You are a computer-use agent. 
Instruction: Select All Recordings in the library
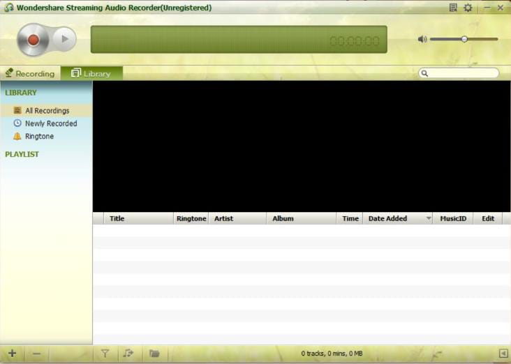click(x=46, y=111)
